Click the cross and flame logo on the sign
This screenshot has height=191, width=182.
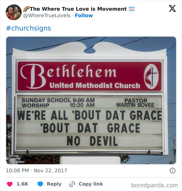click(x=151, y=77)
